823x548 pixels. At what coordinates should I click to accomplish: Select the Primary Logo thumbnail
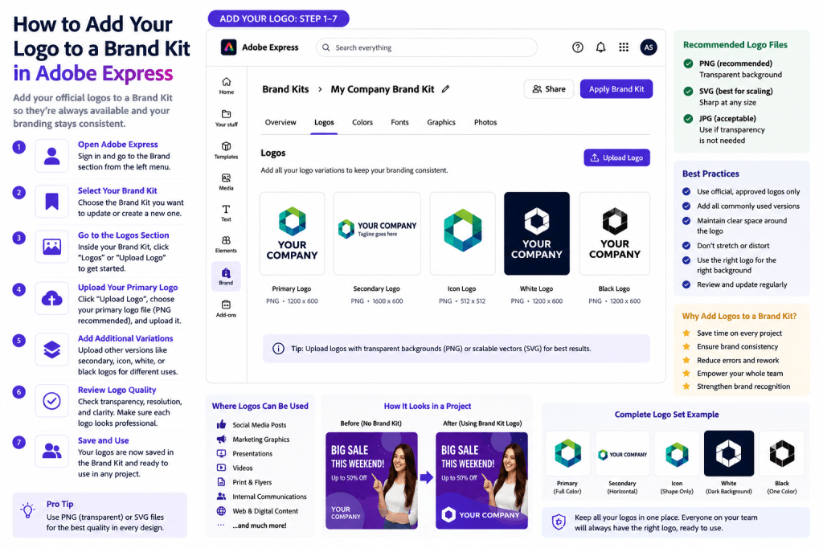292,234
